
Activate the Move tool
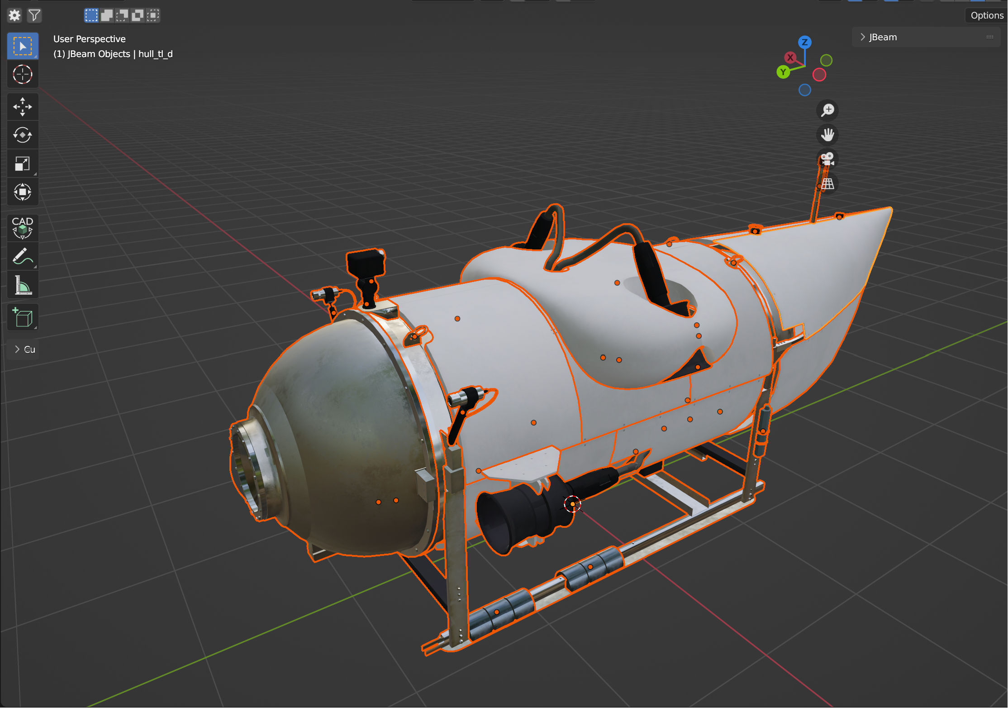(23, 107)
